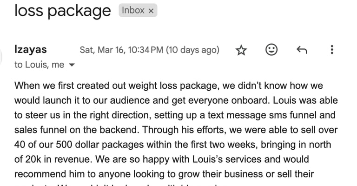Click the "loss package" subject heading
357x186 pixels.
(x=63, y=10)
